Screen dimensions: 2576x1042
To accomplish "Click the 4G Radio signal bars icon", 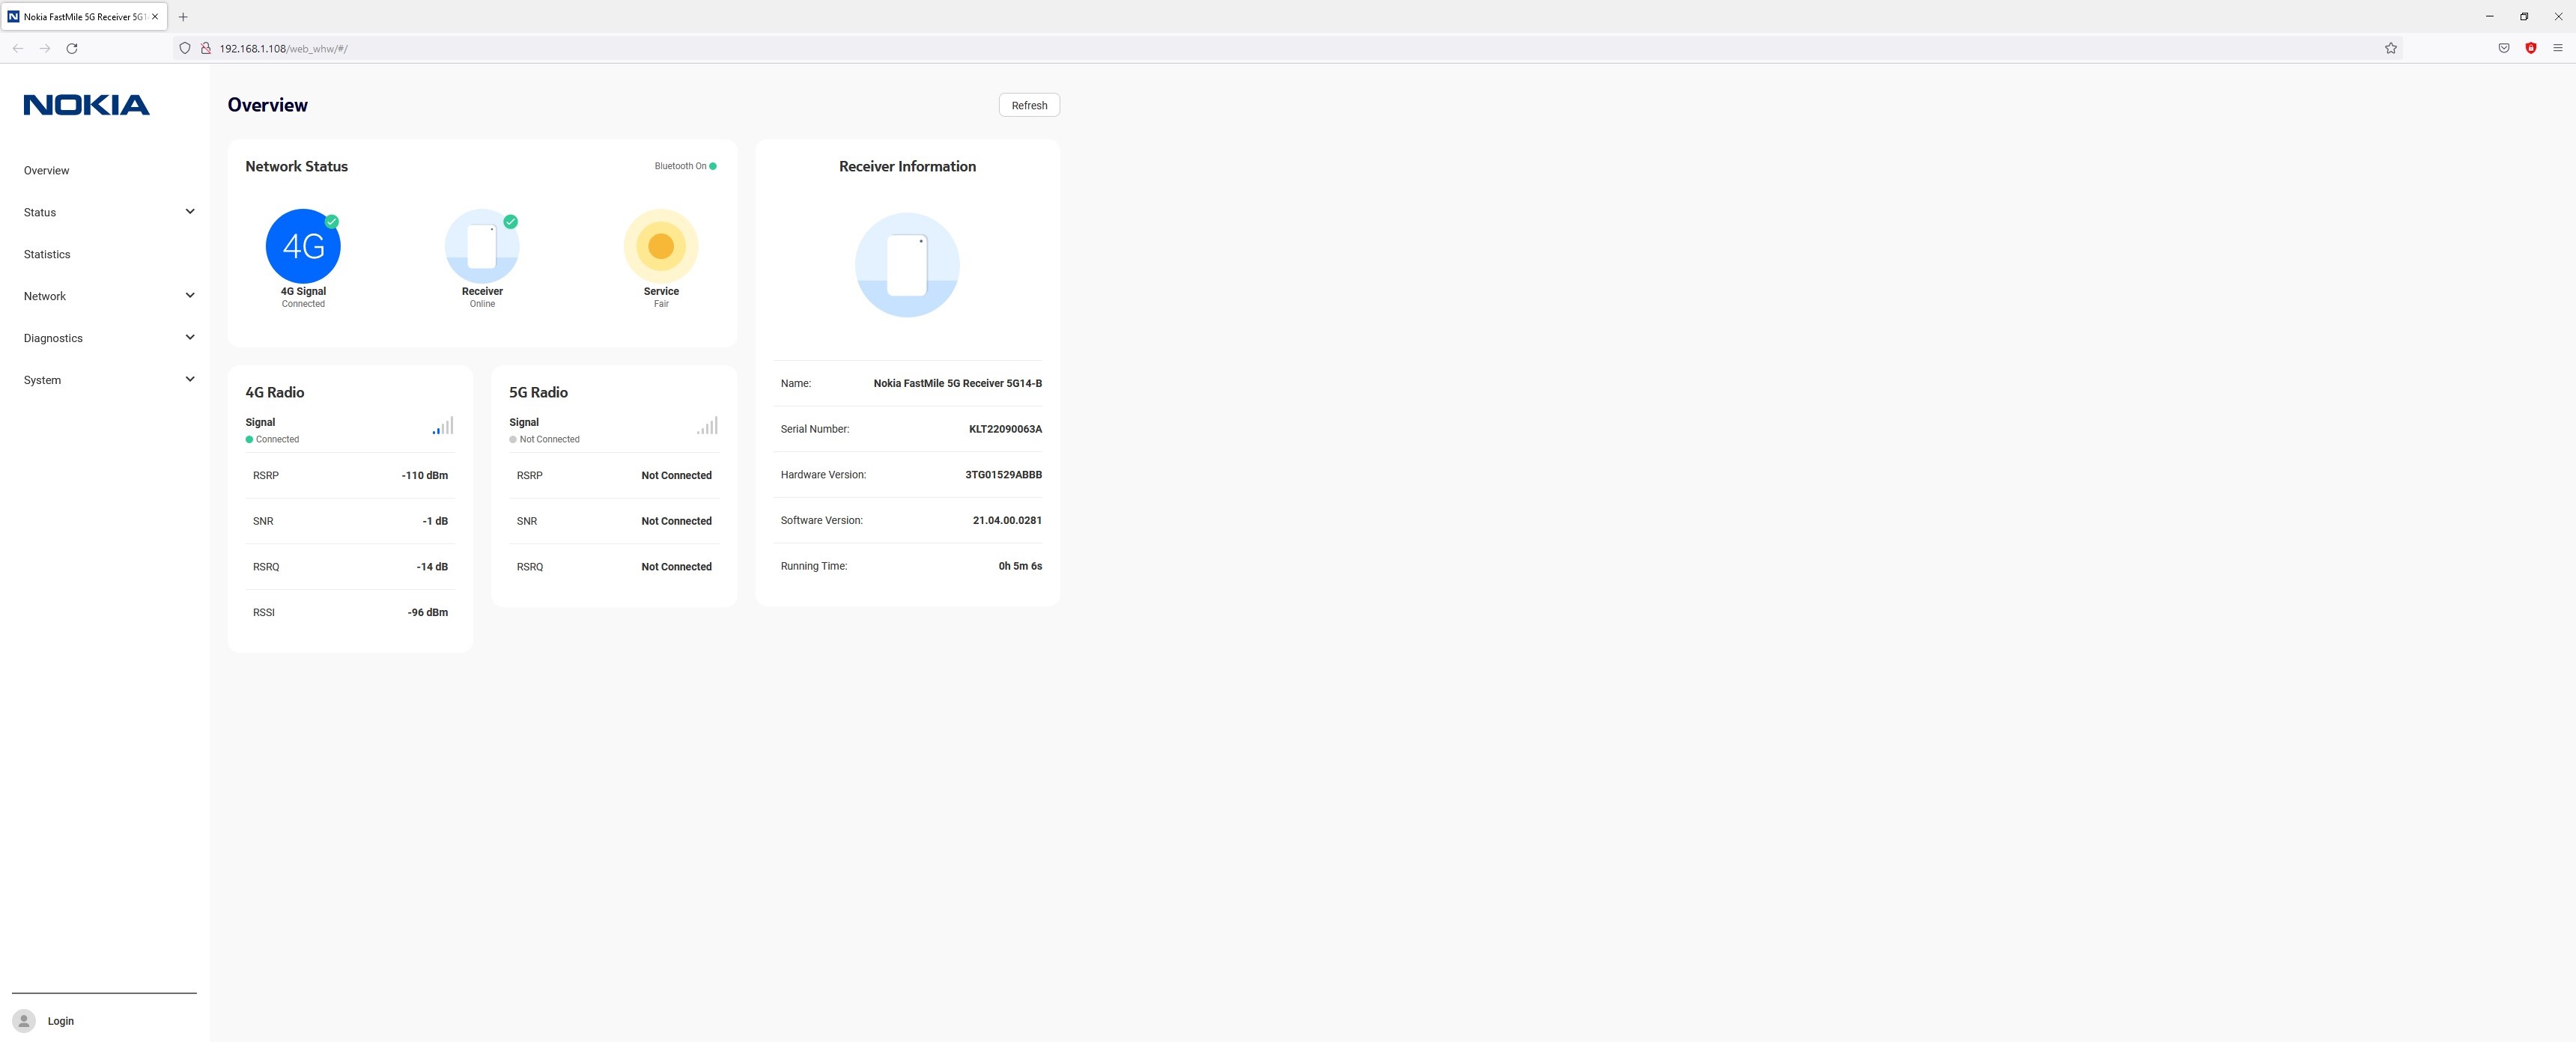I will pos(443,426).
